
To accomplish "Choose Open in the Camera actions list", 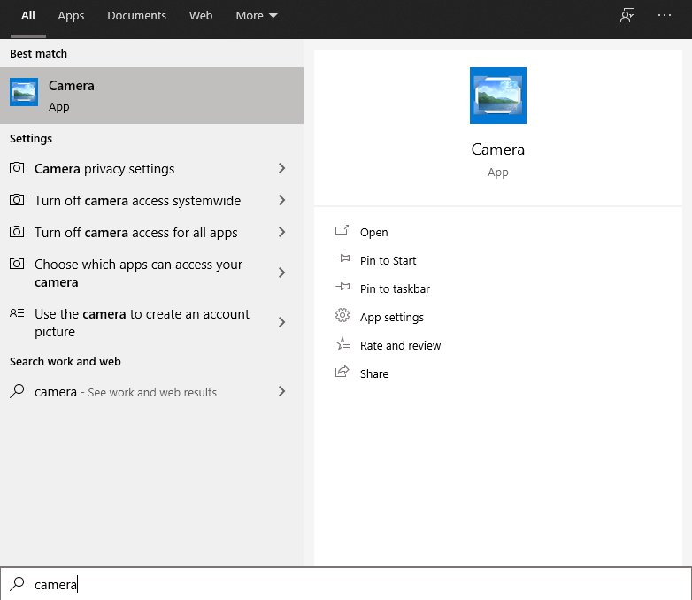I will 373,232.
